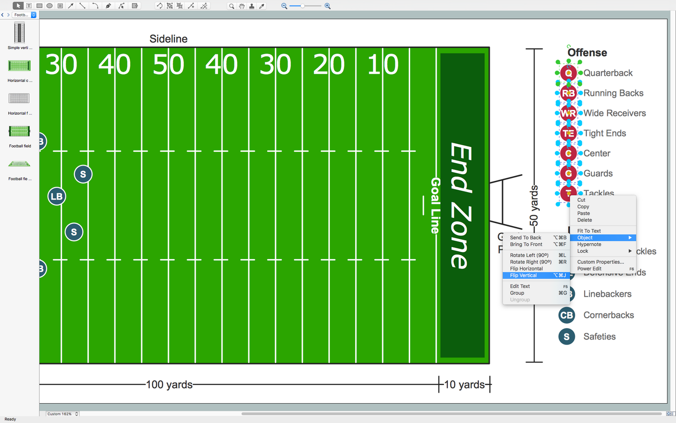This screenshot has height=423, width=676.
Task: Click the LB player marker on field
Action: click(x=57, y=196)
